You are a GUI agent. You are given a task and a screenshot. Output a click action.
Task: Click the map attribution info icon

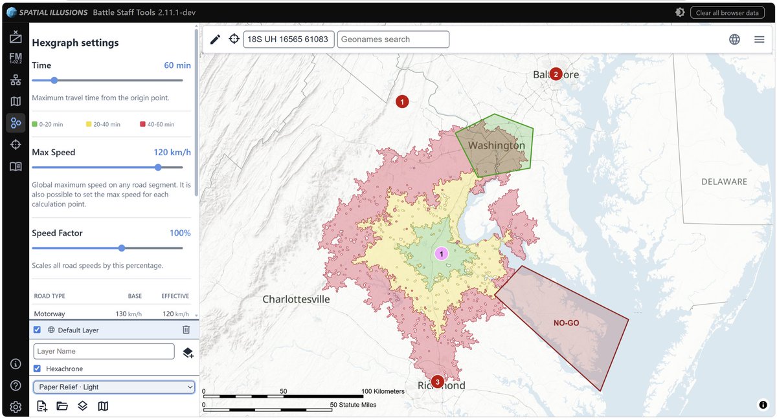click(762, 405)
